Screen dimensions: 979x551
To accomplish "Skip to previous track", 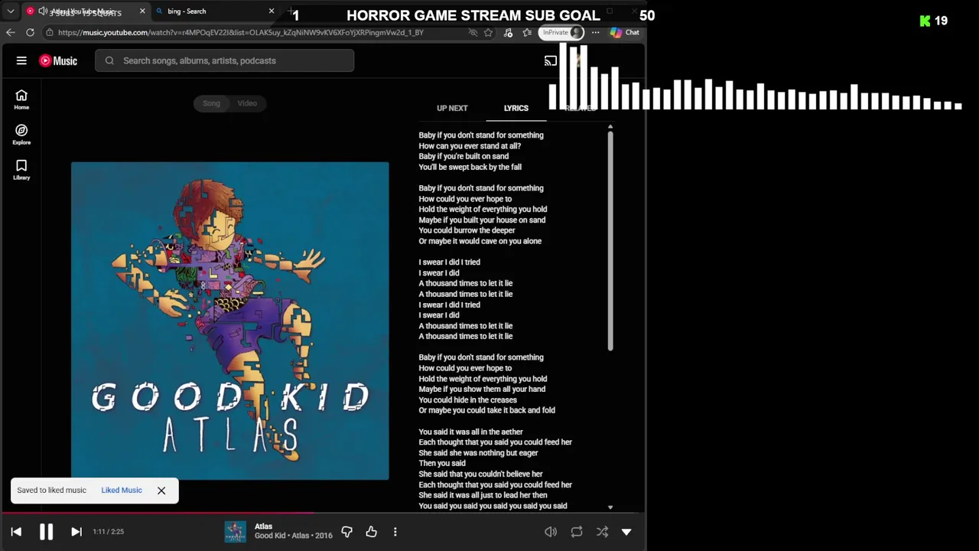I will 16,532.
